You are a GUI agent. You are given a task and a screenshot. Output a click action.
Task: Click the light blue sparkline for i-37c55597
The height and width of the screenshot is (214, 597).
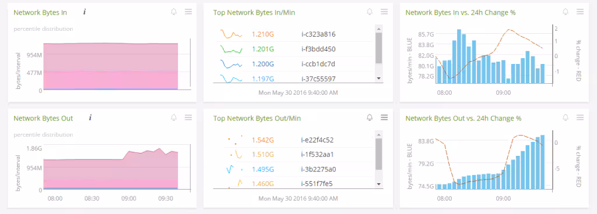(231, 79)
